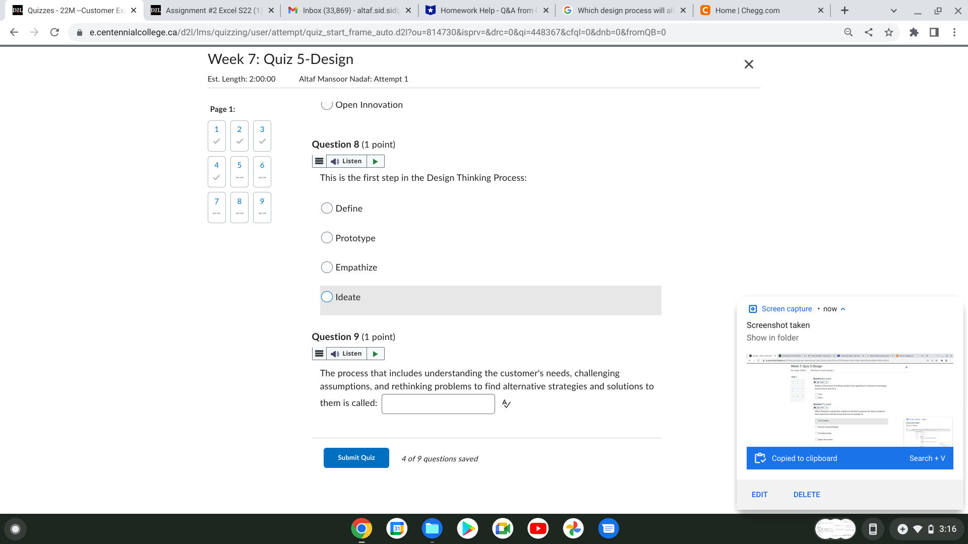The width and height of the screenshot is (968, 544).
Task: Open the browser tab search dropdown arrow
Action: tap(893, 10)
